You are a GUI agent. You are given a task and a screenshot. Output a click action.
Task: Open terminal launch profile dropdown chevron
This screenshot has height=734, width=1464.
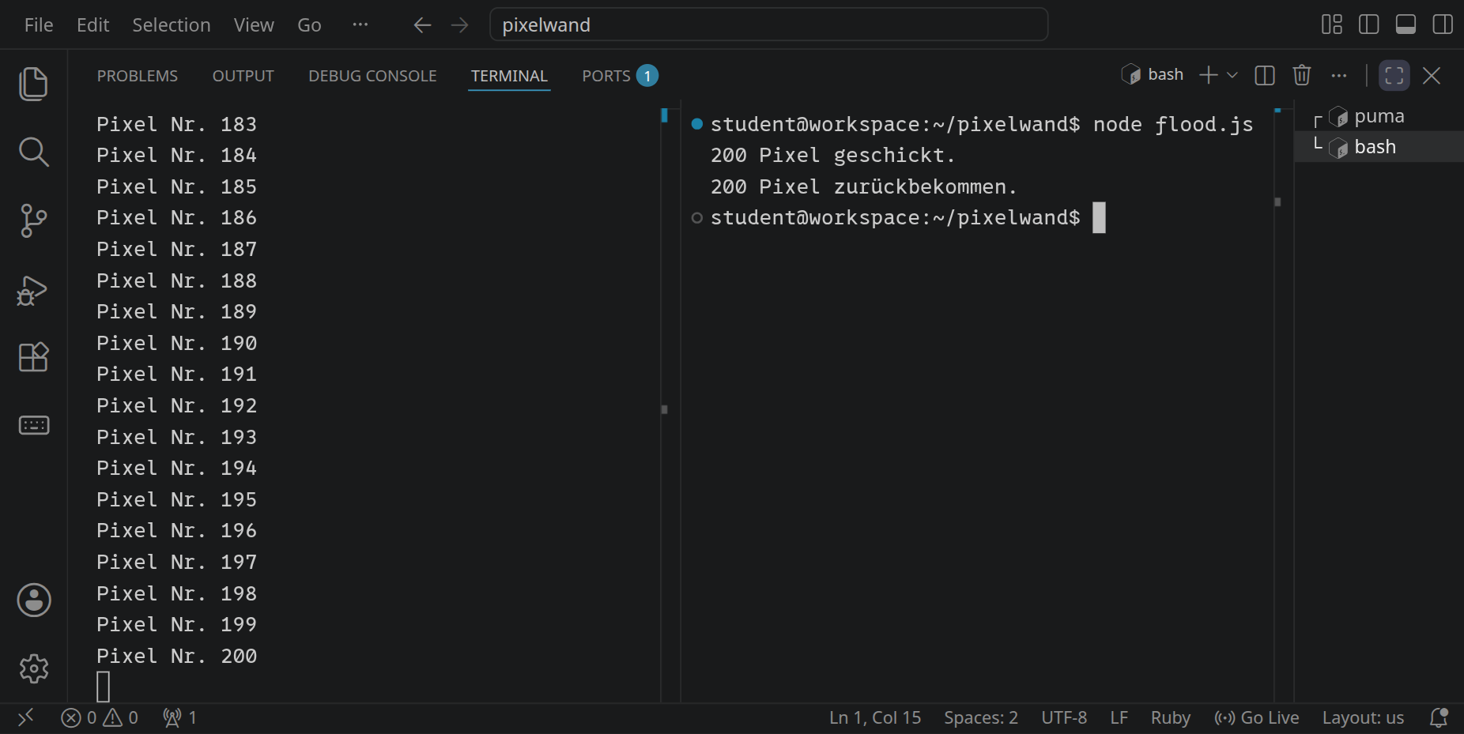(x=1232, y=76)
